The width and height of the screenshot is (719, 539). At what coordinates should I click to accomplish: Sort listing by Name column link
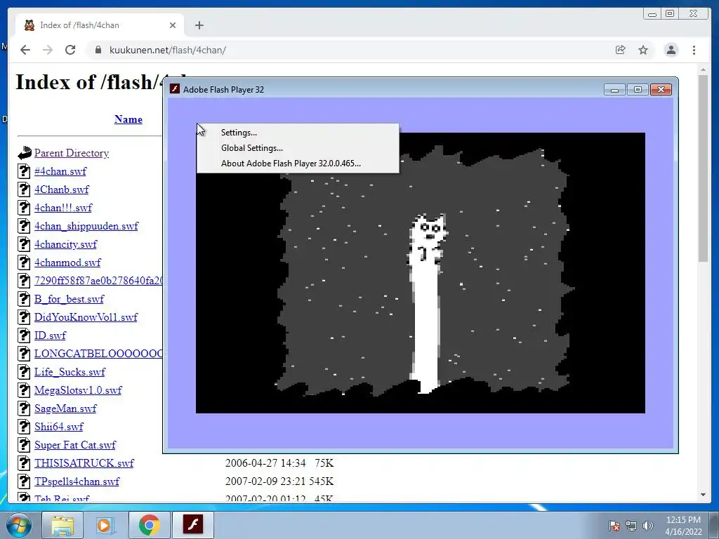tap(128, 119)
